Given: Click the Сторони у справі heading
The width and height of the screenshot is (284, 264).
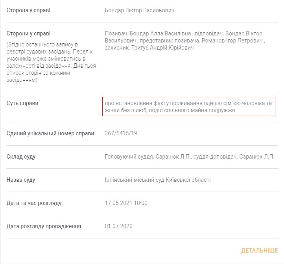Looking at the screenshot, I should click(28, 33).
